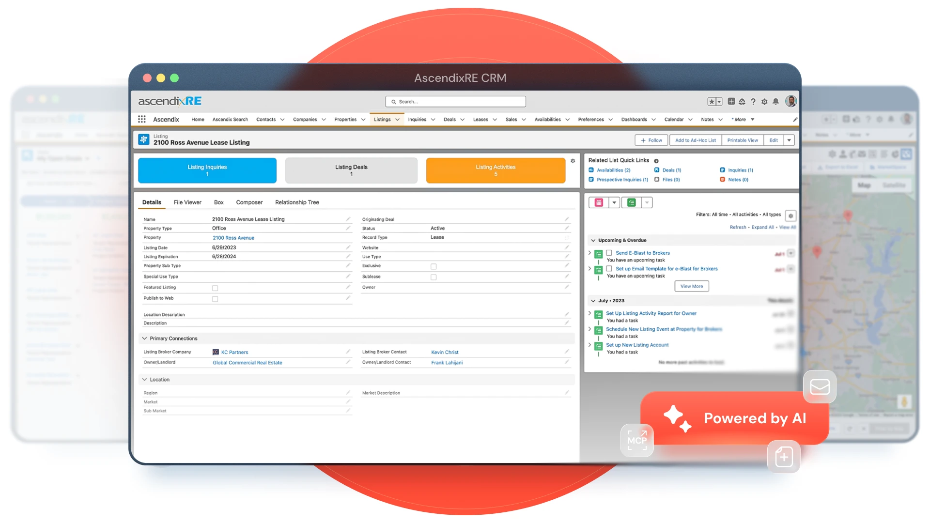Switch to the Composer tab
This screenshot has height=523, width=930.
point(249,202)
